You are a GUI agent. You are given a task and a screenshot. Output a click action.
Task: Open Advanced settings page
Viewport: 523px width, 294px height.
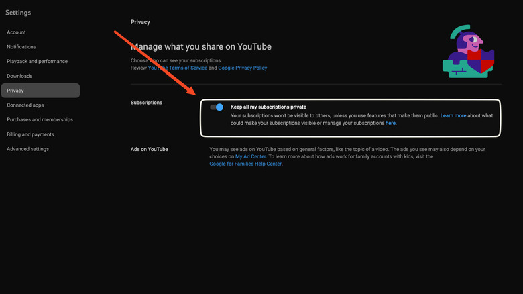27,149
